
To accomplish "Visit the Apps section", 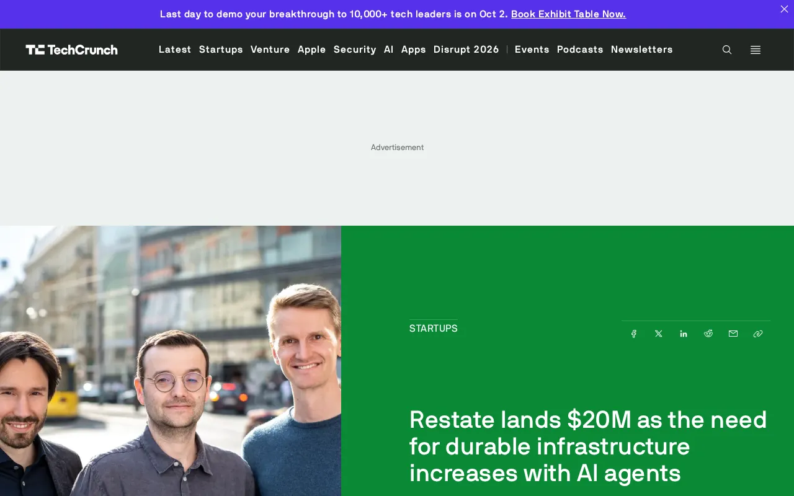I will [x=414, y=50].
